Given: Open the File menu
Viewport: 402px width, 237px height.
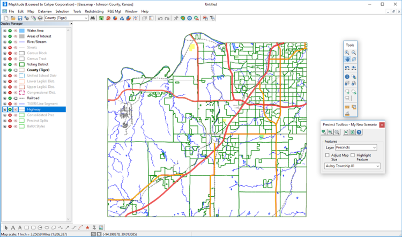Looking at the screenshot, I should (x=11, y=11).
